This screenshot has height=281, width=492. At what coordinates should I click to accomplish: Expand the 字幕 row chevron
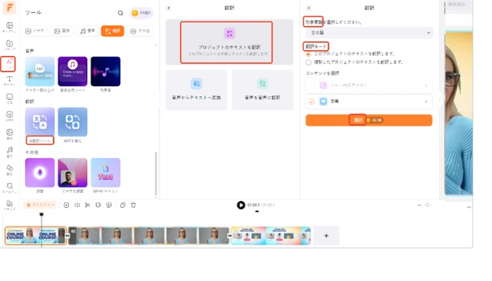pos(426,101)
